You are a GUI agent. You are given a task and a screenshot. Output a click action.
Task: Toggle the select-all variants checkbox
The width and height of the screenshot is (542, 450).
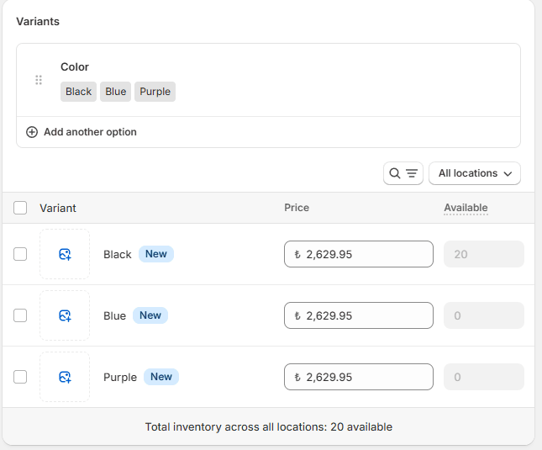pos(20,208)
